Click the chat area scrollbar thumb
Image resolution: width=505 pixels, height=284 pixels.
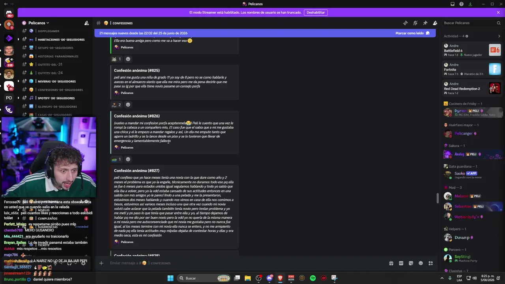click(x=437, y=198)
